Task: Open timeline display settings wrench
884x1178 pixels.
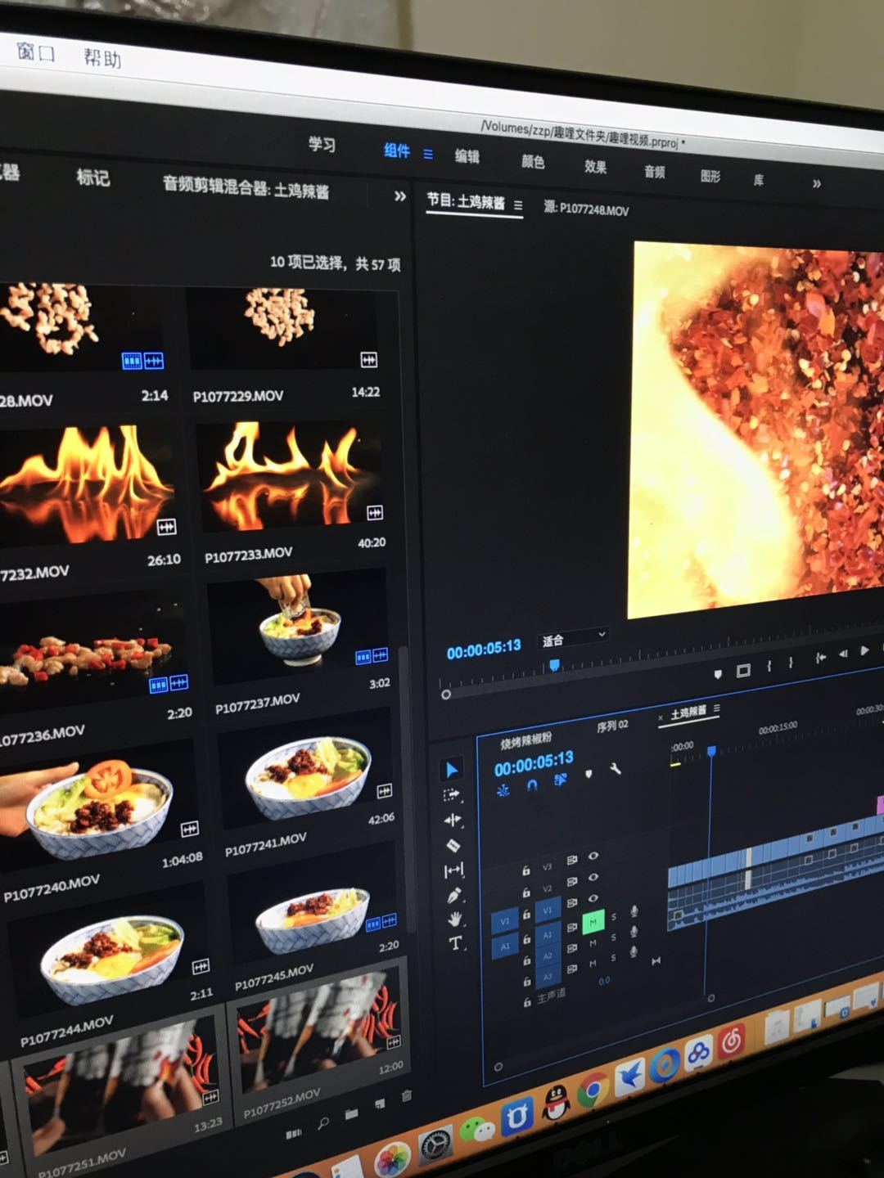Action: coord(616,769)
